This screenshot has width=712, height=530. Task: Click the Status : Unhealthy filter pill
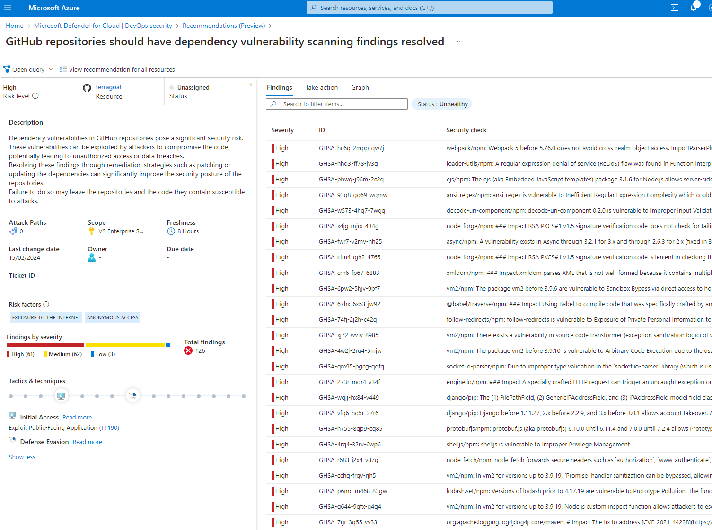(442, 104)
